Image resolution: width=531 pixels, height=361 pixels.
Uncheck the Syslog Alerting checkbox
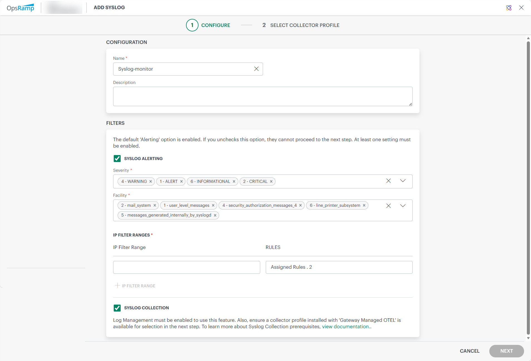pyautogui.click(x=117, y=158)
